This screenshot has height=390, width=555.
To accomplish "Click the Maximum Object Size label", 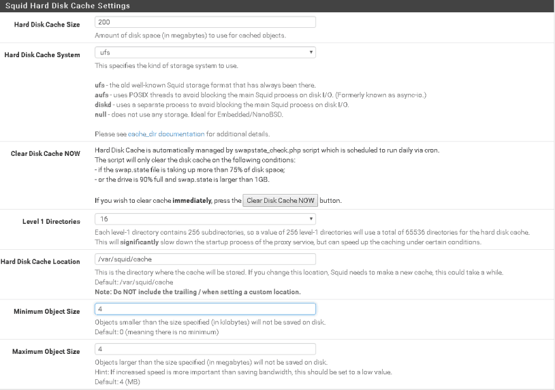I will tap(47, 351).
